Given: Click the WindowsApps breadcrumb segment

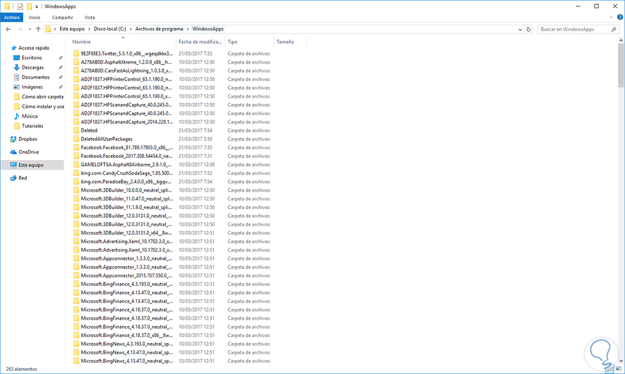Looking at the screenshot, I should coord(208,29).
